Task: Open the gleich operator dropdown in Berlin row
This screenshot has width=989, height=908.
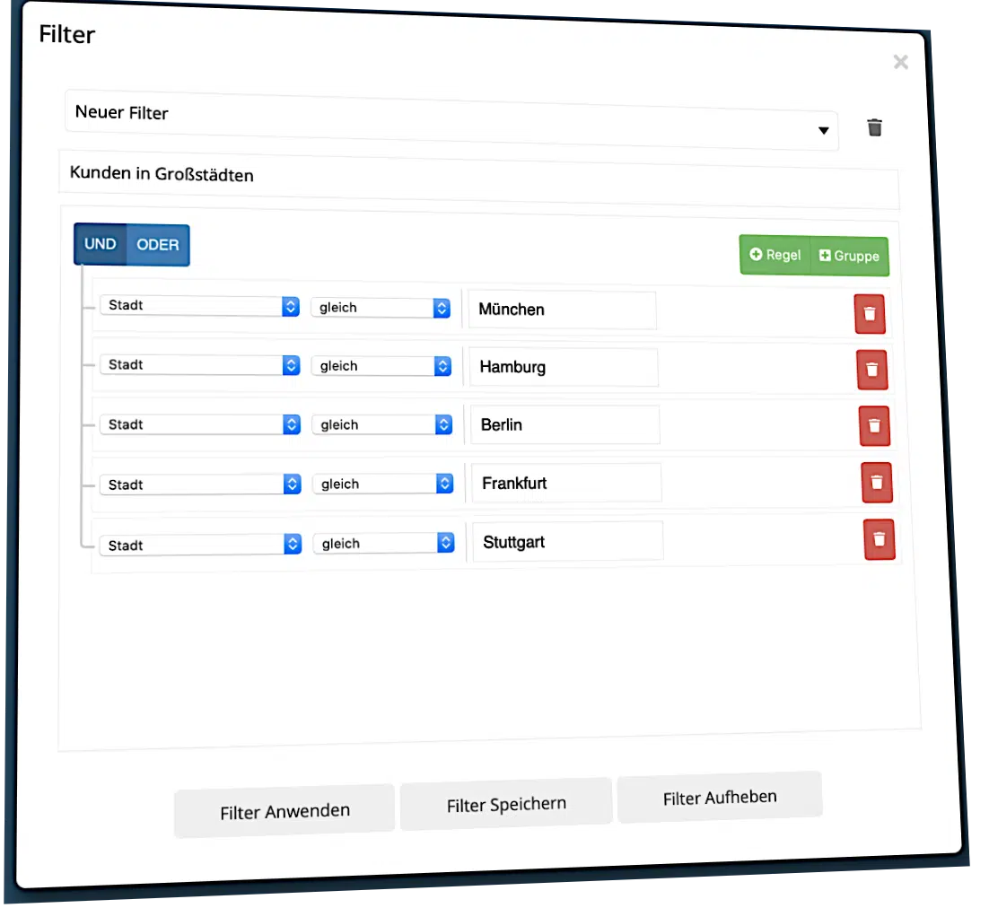Action: point(382,425)
